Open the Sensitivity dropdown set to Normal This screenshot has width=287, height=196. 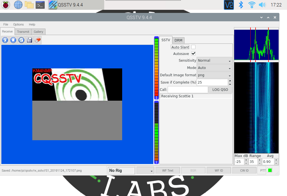(214, 60)
